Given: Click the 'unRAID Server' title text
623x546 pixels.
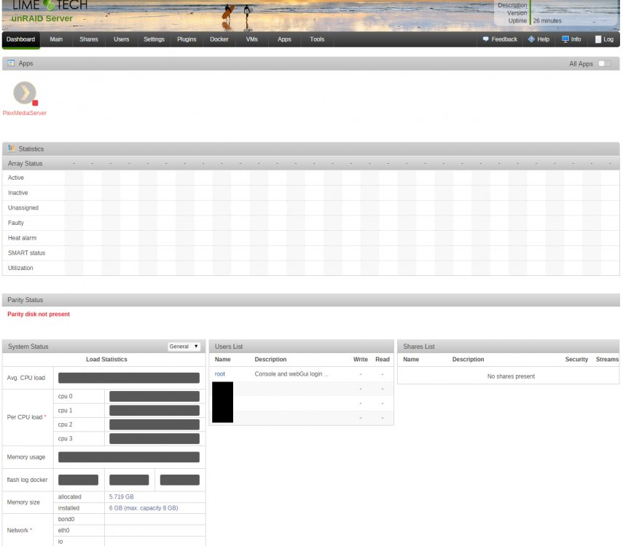Looking at the screenshot, I should [x=42, y=18].
